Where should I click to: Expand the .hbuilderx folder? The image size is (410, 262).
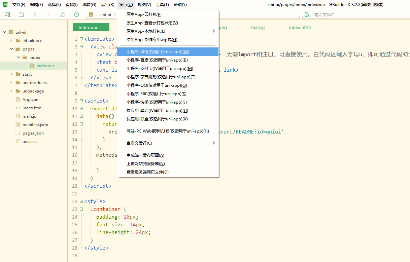point(11,40)
